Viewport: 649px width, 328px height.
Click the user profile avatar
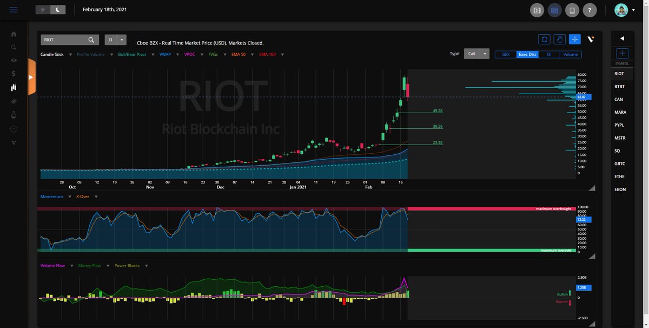[x=621, y=10]
